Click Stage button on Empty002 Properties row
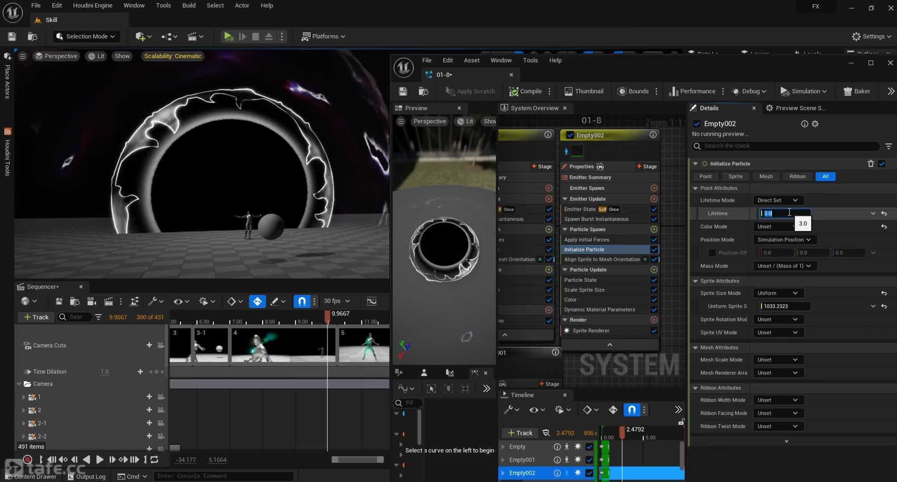 pos(646,166)
